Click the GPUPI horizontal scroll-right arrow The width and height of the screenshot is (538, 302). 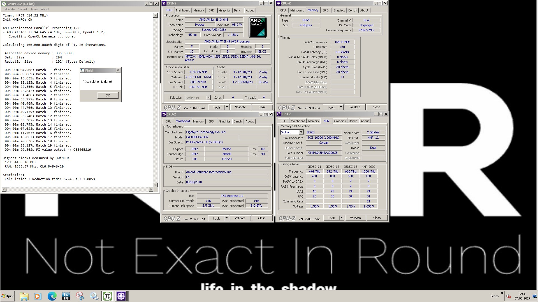pyautogui.click(x=151, y=190)
